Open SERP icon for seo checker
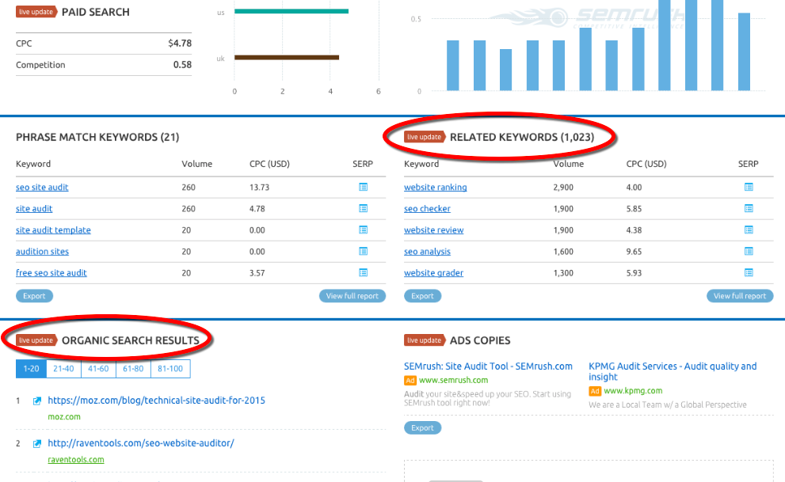The height and width of the screenshot is (482, 785). click(x=749, y=209)
